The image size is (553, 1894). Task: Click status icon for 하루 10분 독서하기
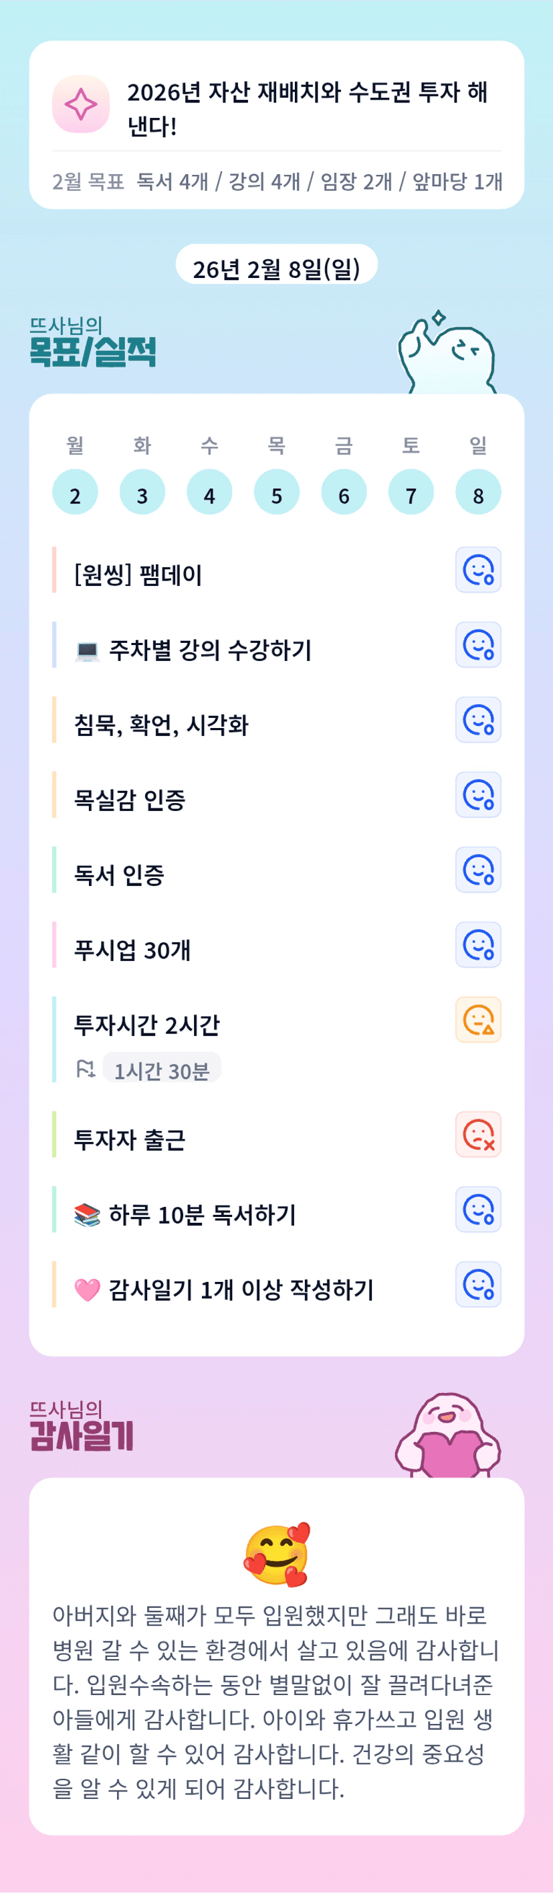478,1210
